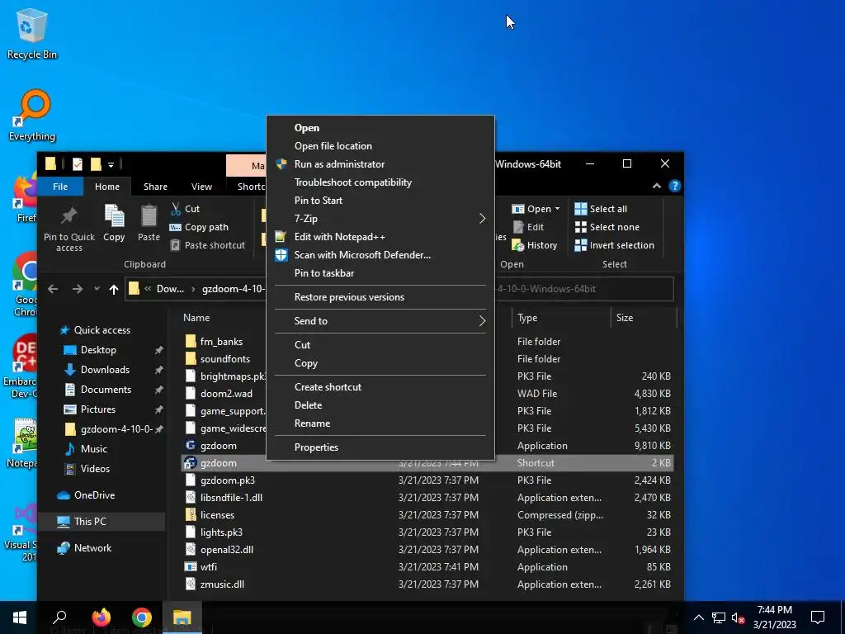Switch to the Share ribbon tab
The image size is (845, 634).
pyautogui.click(x=155, y=187)
